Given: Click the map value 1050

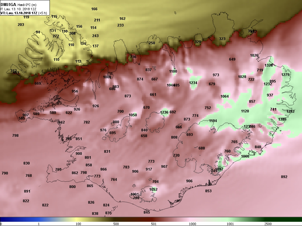Looking at the screenshot, I should (133, 115).
